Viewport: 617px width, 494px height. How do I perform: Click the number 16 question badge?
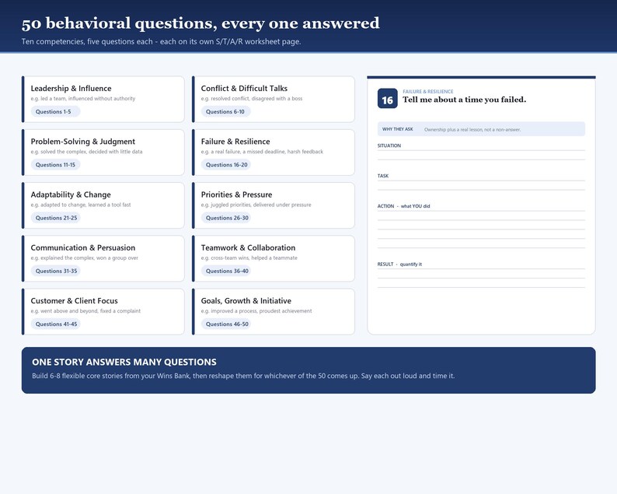(x=387, y=99)
